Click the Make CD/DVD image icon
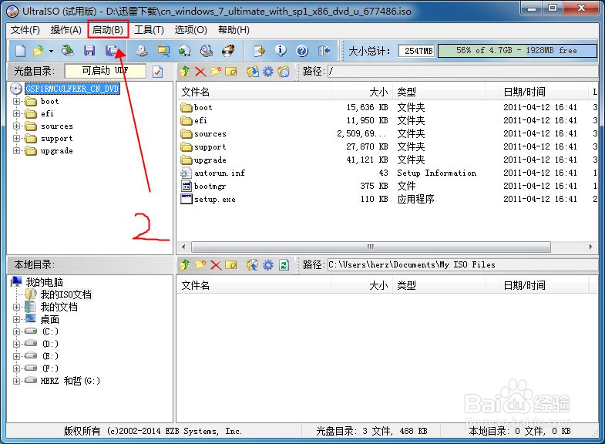This screenshot has width=605, height=444. (142, 51)
